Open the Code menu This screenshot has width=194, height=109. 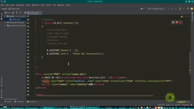tap(28, 5)
